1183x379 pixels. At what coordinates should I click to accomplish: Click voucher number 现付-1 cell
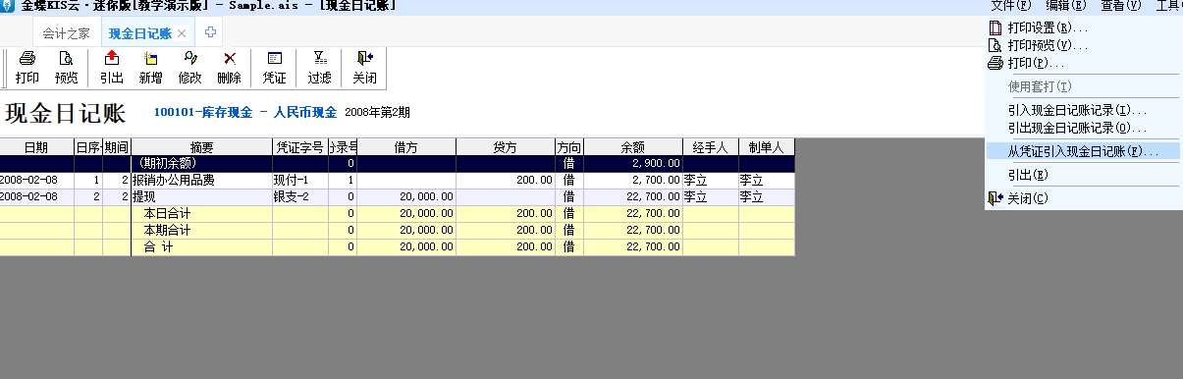click(299, 181)
